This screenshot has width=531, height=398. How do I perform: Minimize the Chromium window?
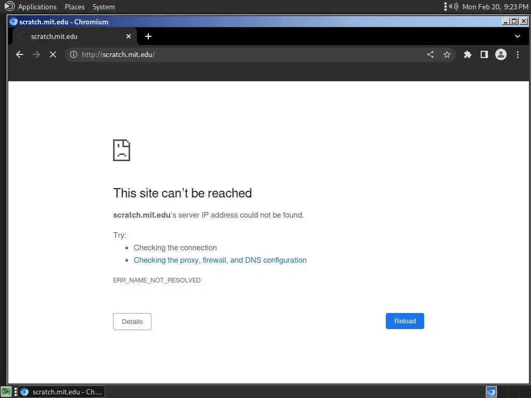[x=506, y=21]
